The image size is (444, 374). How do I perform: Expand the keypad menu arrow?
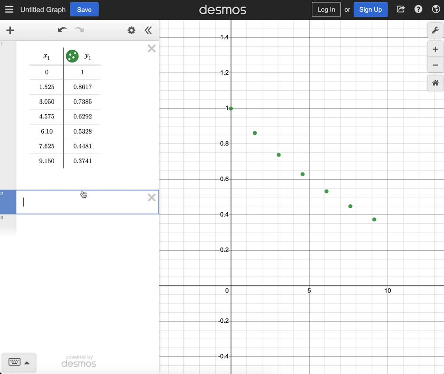(x=27, y=363)
